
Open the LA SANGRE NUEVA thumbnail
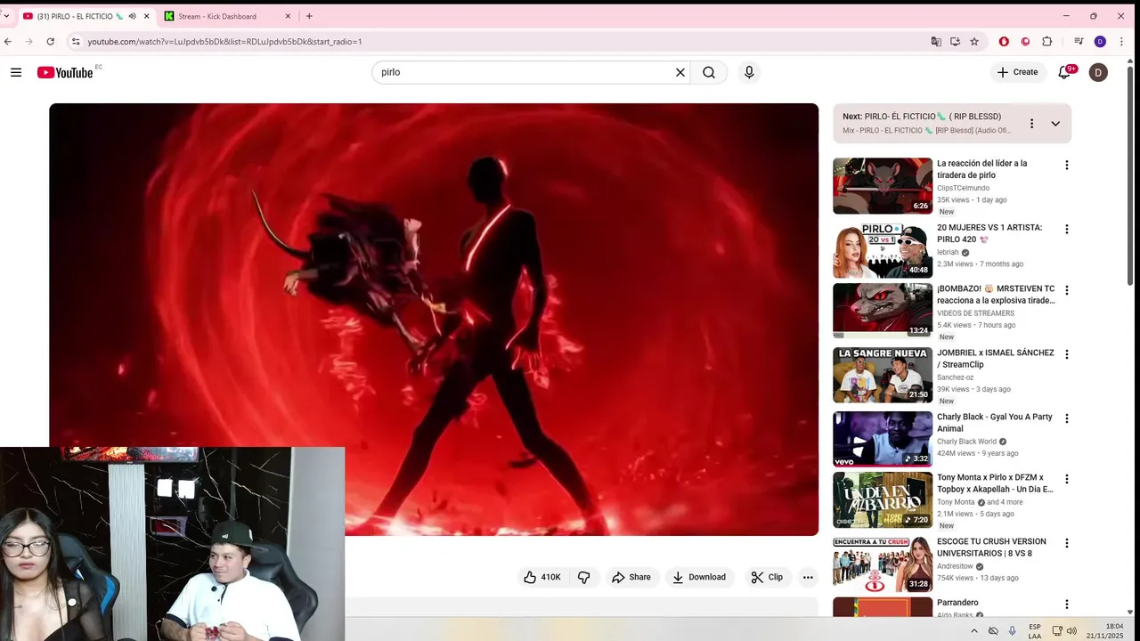tap(883, 375)
